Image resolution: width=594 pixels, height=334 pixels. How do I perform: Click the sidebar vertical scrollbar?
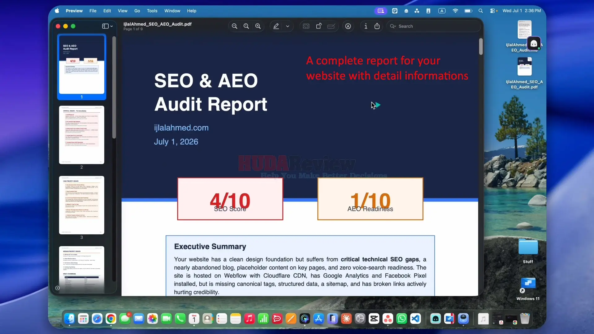[x=114, y=87]
